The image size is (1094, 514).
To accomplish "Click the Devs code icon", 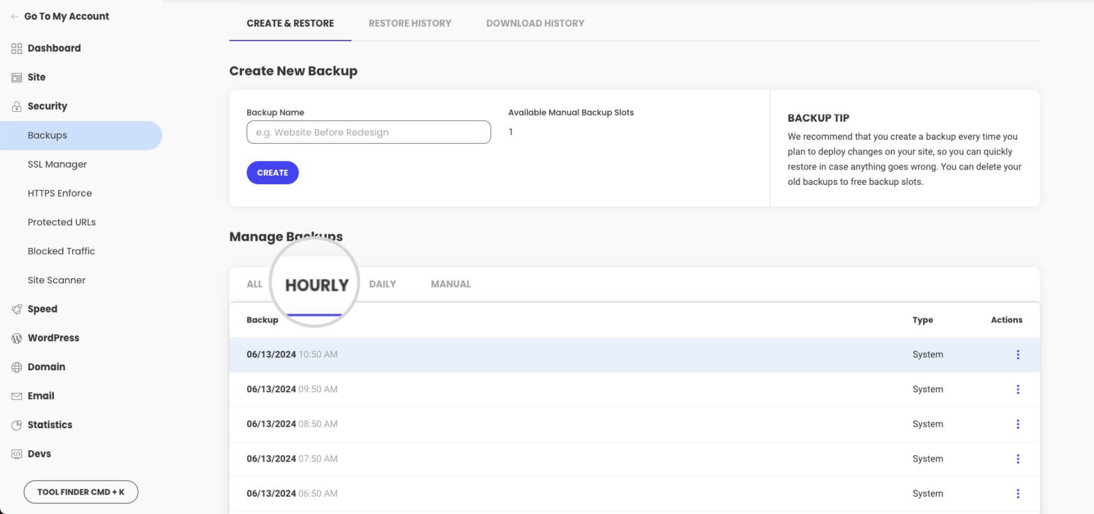I will point(17,453).
